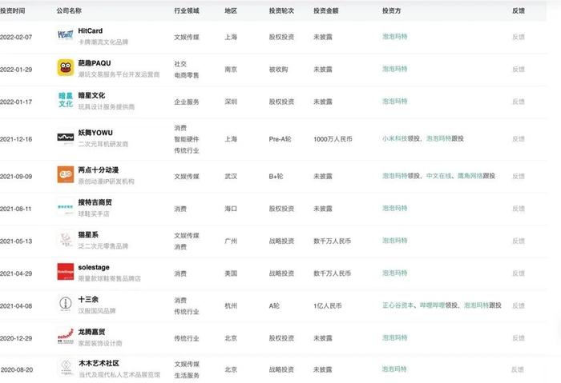Click 反馈 button in 木木艺术社区 row
This screenshot has width=561, height=383.
tap(518, 369)
